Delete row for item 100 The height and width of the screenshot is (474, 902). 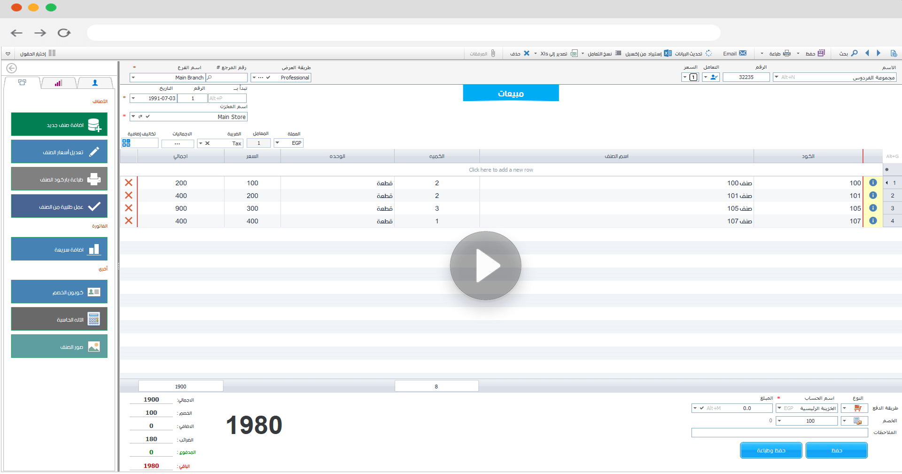[128, 182]
